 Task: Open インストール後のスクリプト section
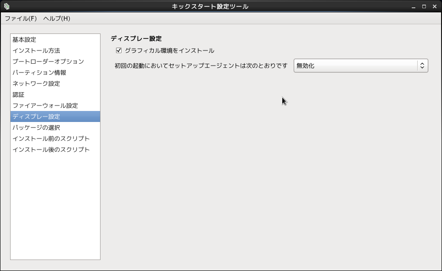coord(51,149)
